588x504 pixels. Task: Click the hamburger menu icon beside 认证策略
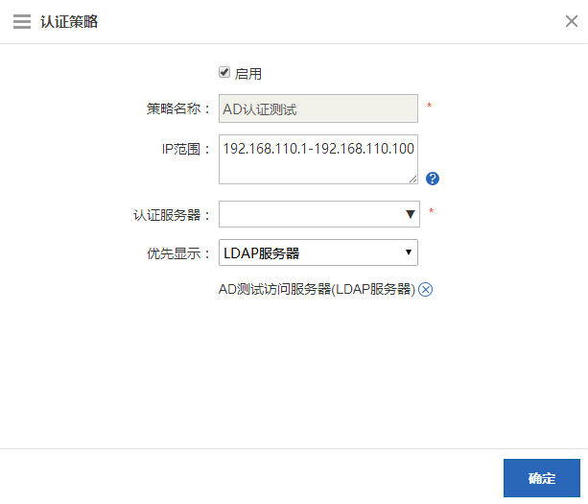click(21, 22)
